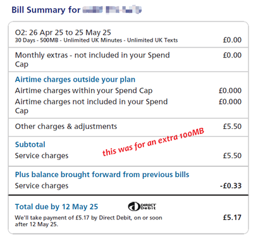This screenshot has height=239, width=253.
Task: Click the £0.000 amount for within Spend Cap
Action: (230, 90)
